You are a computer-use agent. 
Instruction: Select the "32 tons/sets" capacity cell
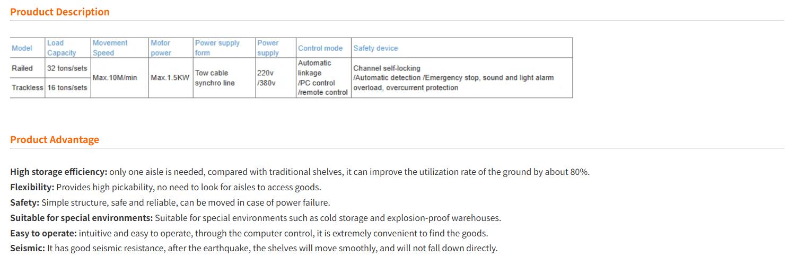[x=67, y=68]
